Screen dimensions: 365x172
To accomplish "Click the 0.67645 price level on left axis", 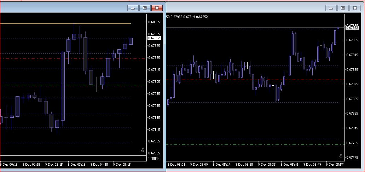I will (x=154, y=129).
